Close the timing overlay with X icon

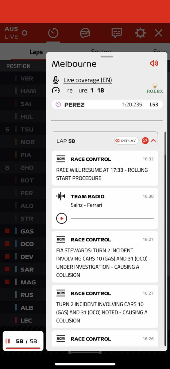tap(159, 33)
